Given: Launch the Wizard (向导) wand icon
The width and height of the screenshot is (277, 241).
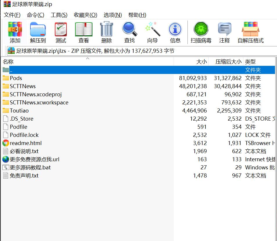Looking at the screenshot, I should tap(152, 32).
